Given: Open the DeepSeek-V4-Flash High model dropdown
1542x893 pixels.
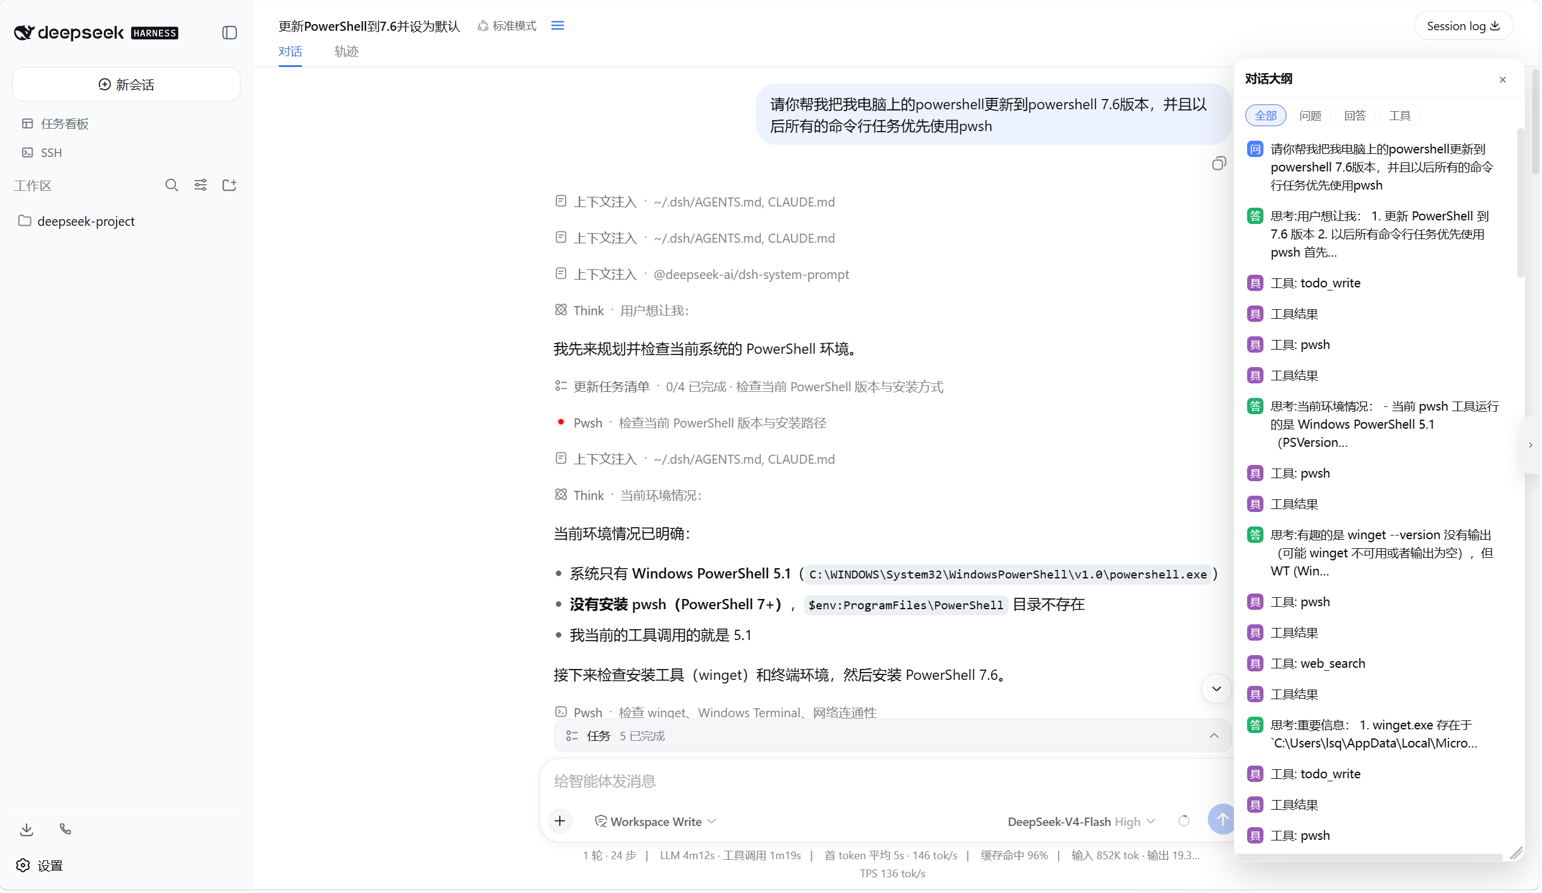Looking at the screenshot, I should (x=1082, y=821).
